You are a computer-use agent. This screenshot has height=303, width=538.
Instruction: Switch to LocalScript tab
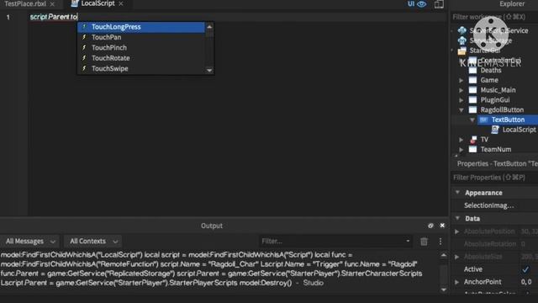pos(98,3)
